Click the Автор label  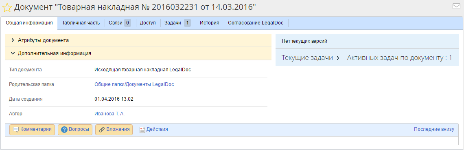pyautogui.click(x=16, y=114)
